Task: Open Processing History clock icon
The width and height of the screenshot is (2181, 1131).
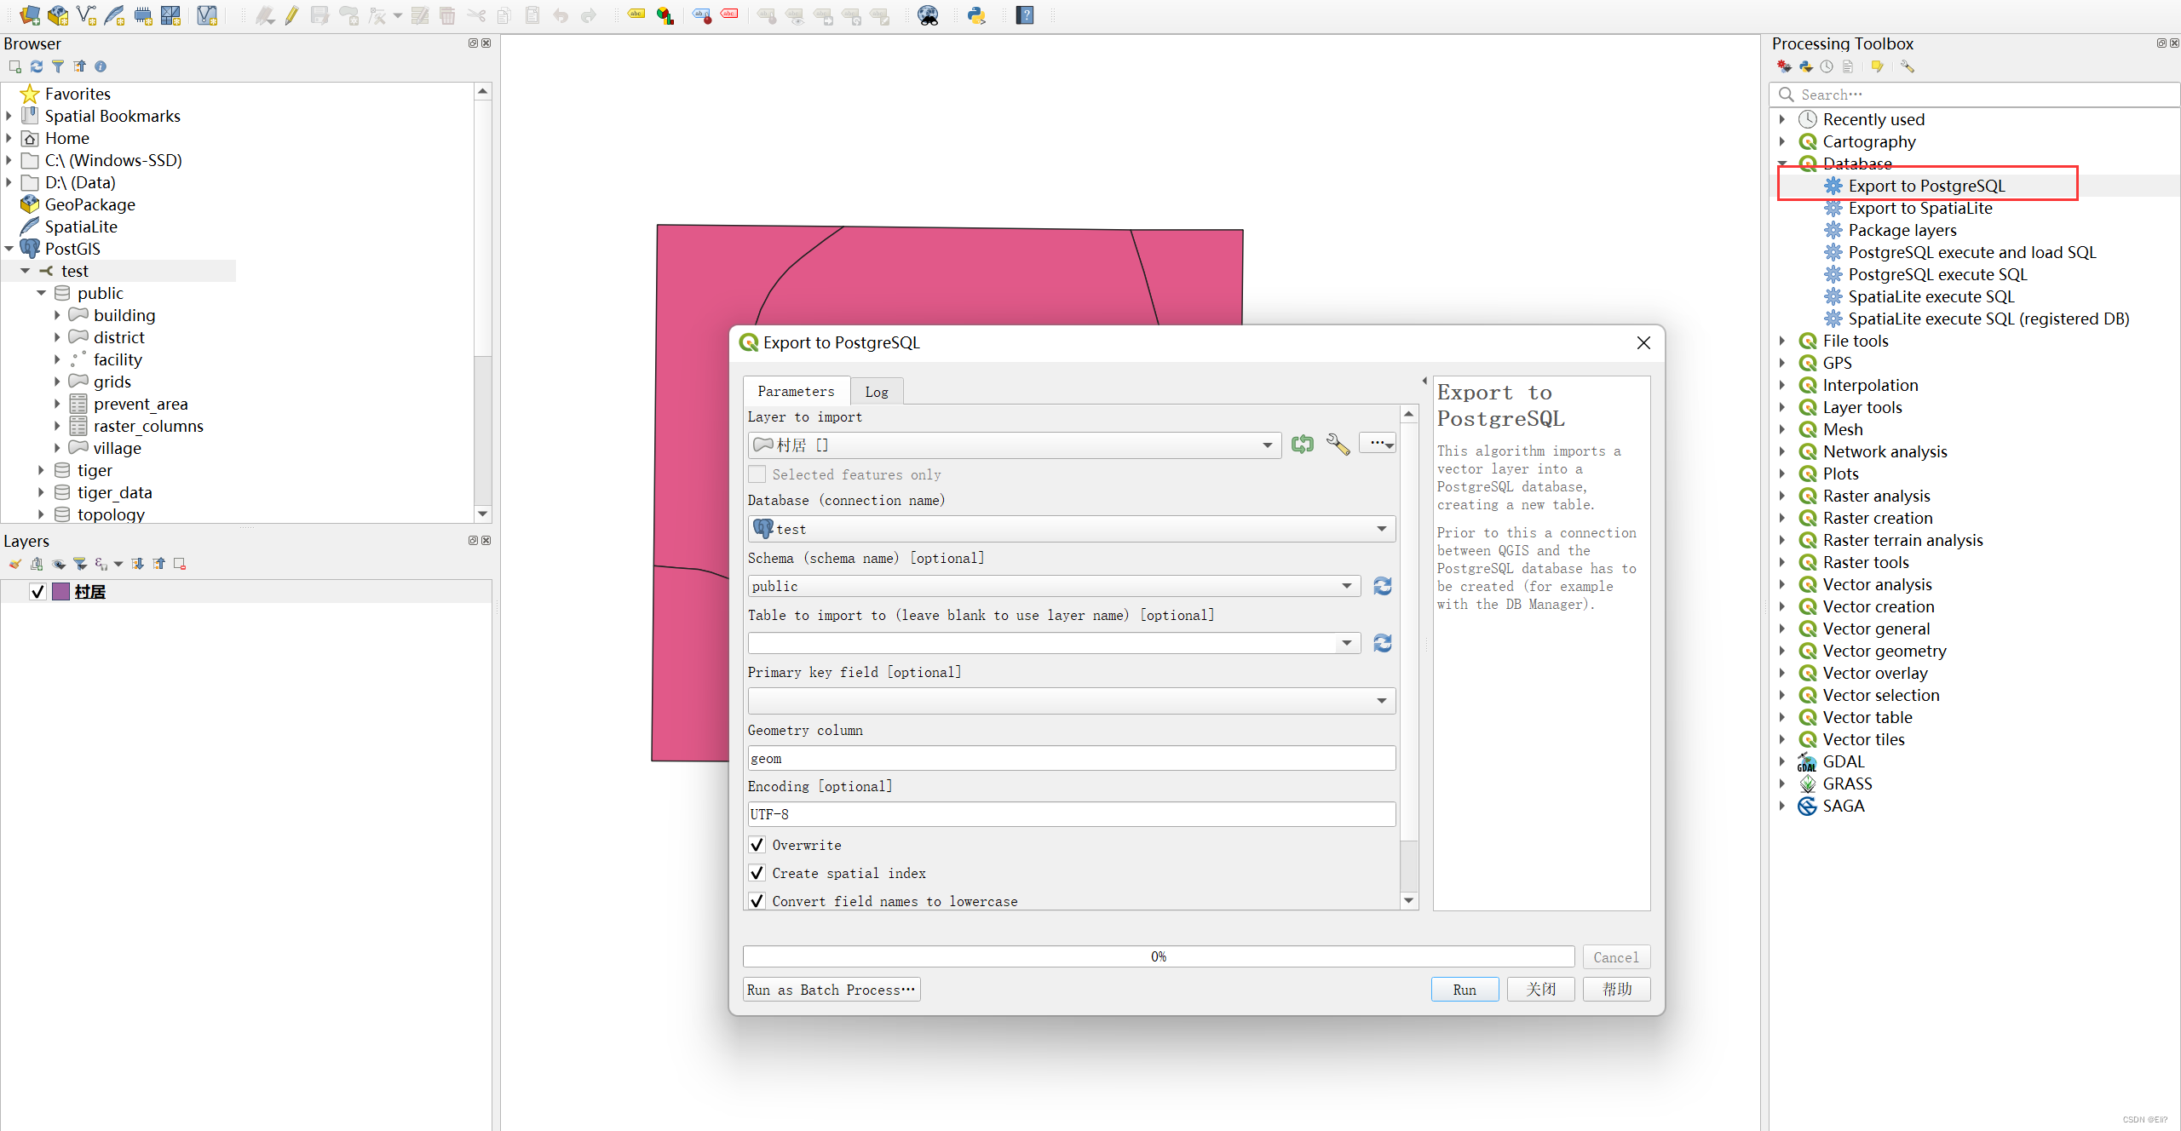Action: 1827,66
